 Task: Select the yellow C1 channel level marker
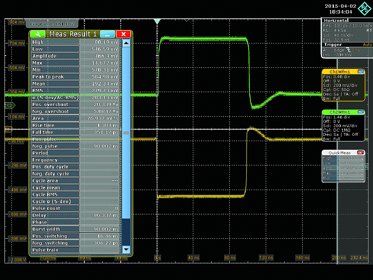click(x=8, y=129)
